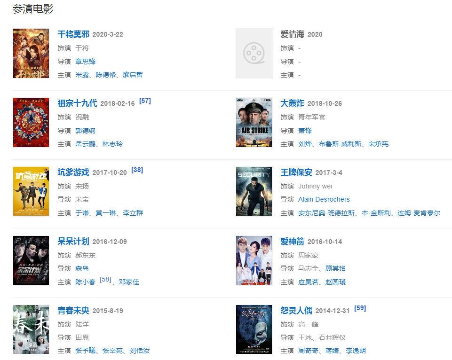
Task: Open actor 岳云鹏's link
Action: point(85,144)
